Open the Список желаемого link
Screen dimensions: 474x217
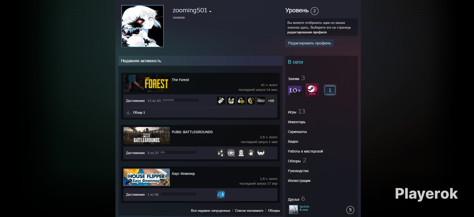[x=249, y=211]
